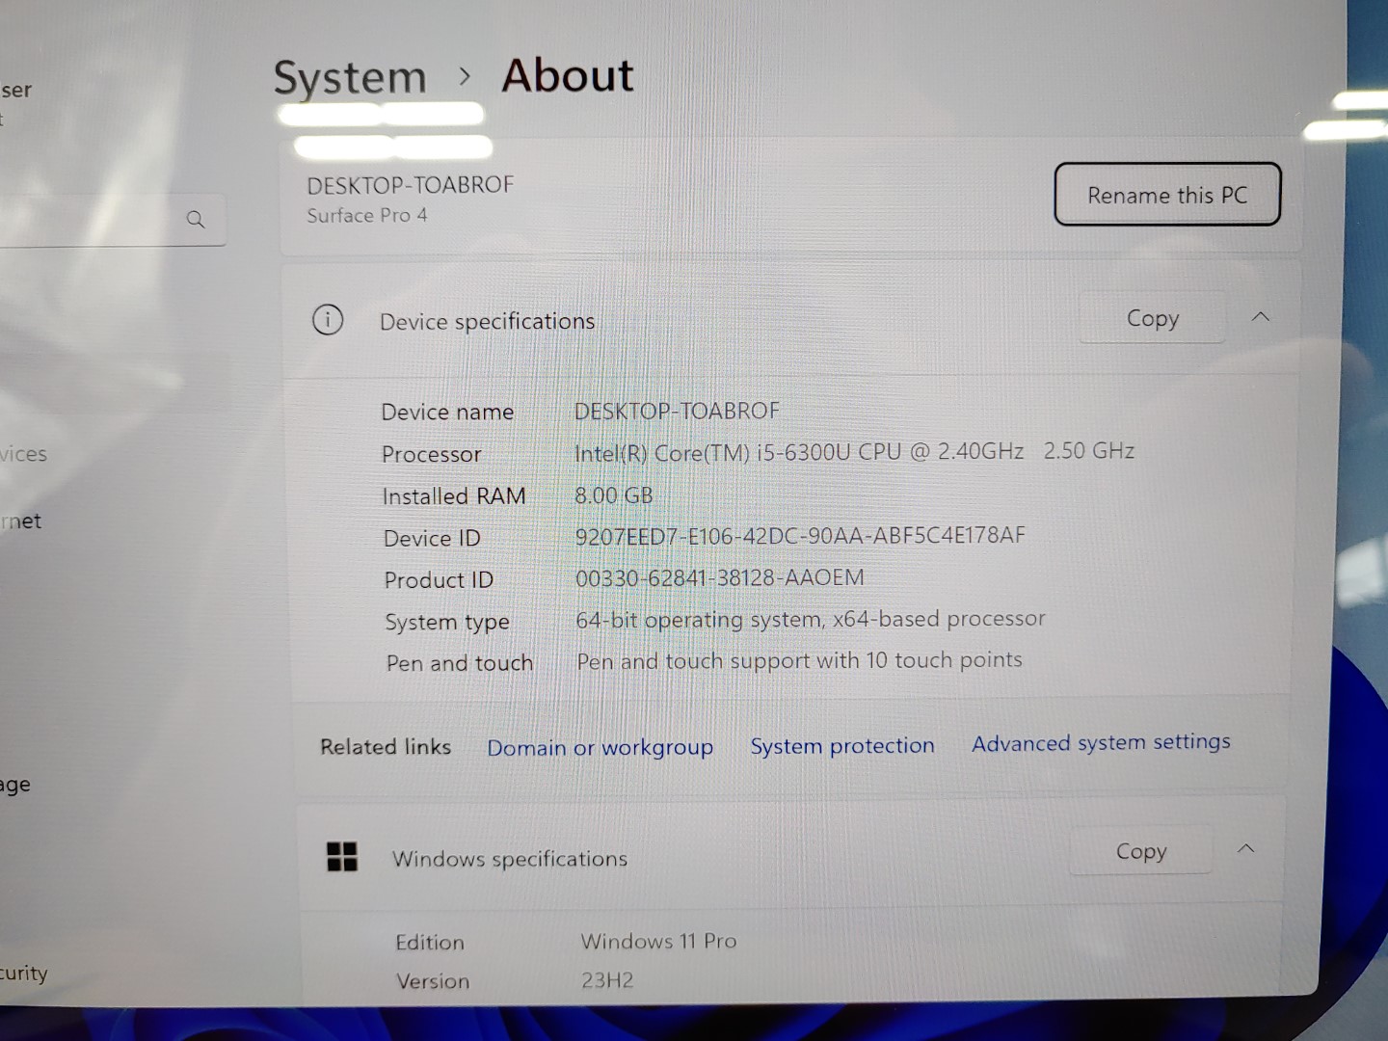Screen dimensions: 1388x1041
Task: Copy the Windows specifications
Action: [1140, 851]
